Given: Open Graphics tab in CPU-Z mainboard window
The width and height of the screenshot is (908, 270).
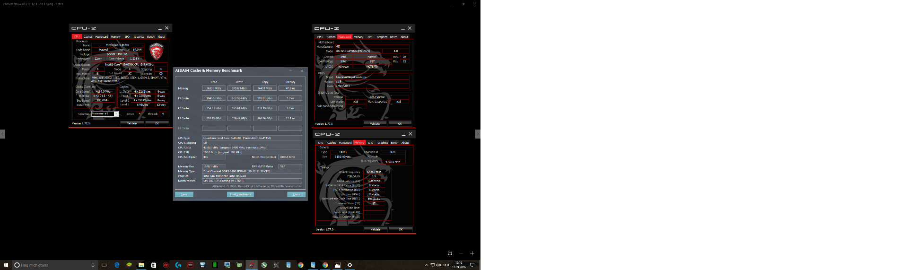Looking at the screenshot, I should [x=382, y=37].
